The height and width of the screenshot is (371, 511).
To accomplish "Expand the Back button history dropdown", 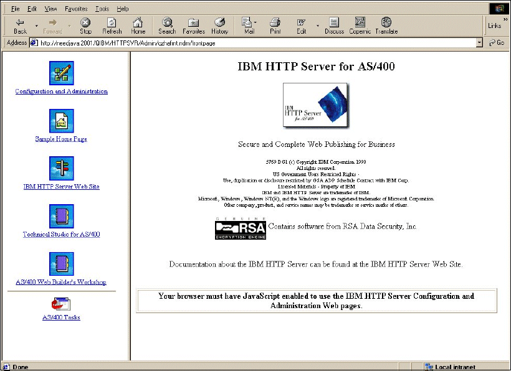I will point(36,26).
